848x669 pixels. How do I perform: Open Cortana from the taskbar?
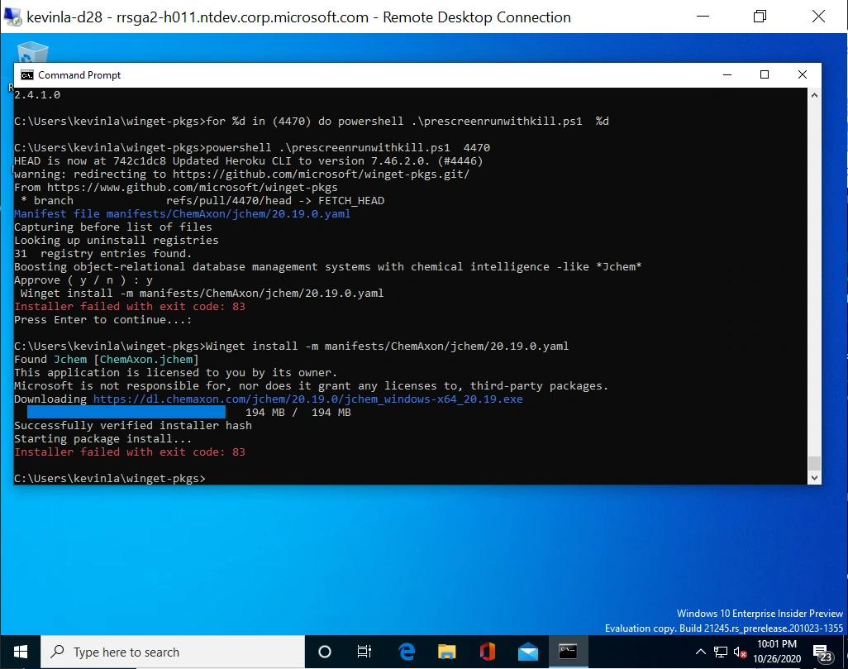click(x=324, y=652)
